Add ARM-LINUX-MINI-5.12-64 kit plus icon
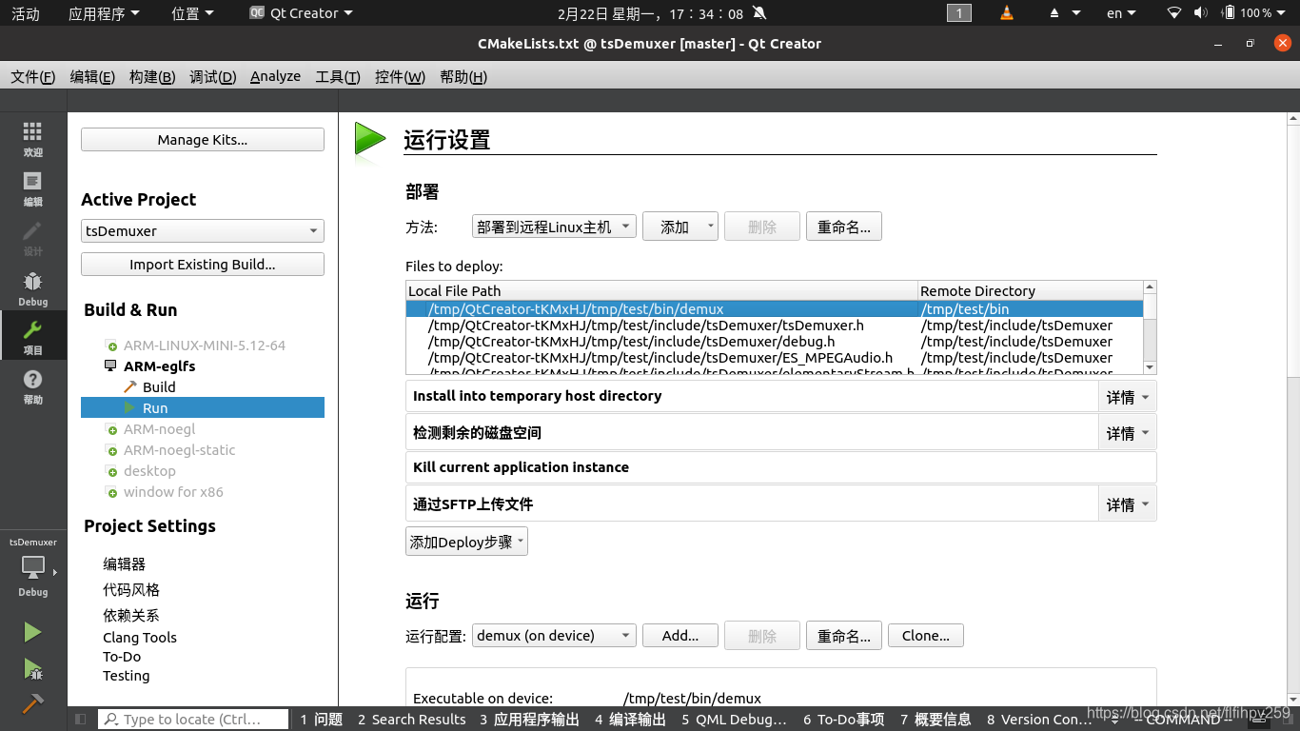This screenshot has width=1300, height=731. tap(112, 346)
